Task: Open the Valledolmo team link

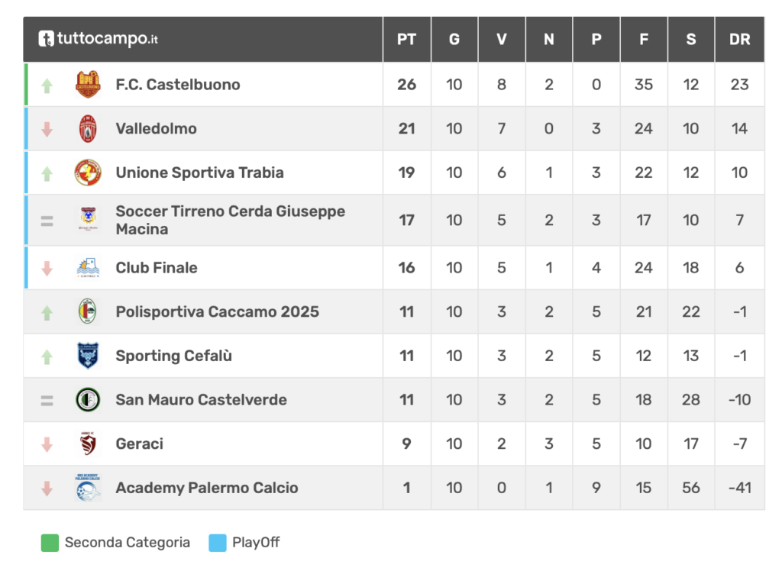Action: pyautogui.click(x=156, y=129)
